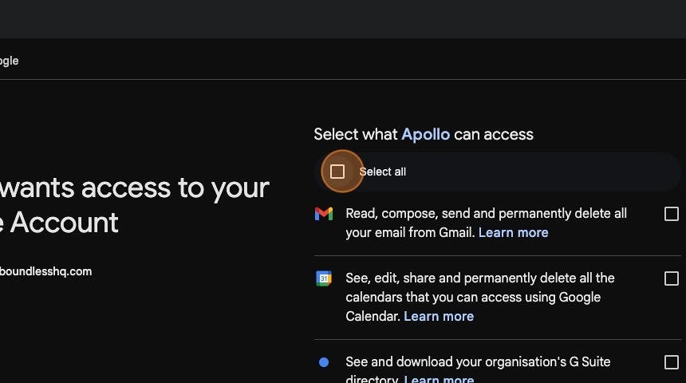Open Learn more link for Calendar permission
This screenshot has height=383, width=686.
(439, 316)
